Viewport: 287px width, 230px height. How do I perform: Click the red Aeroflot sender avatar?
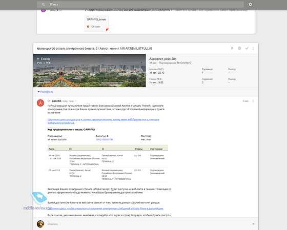40,103
